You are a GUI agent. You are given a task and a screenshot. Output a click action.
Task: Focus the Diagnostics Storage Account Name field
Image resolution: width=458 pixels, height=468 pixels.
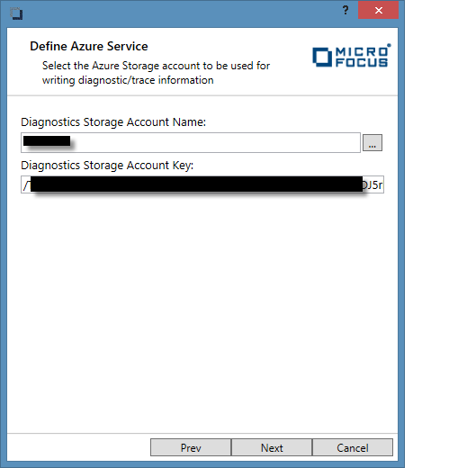point(191,142)
